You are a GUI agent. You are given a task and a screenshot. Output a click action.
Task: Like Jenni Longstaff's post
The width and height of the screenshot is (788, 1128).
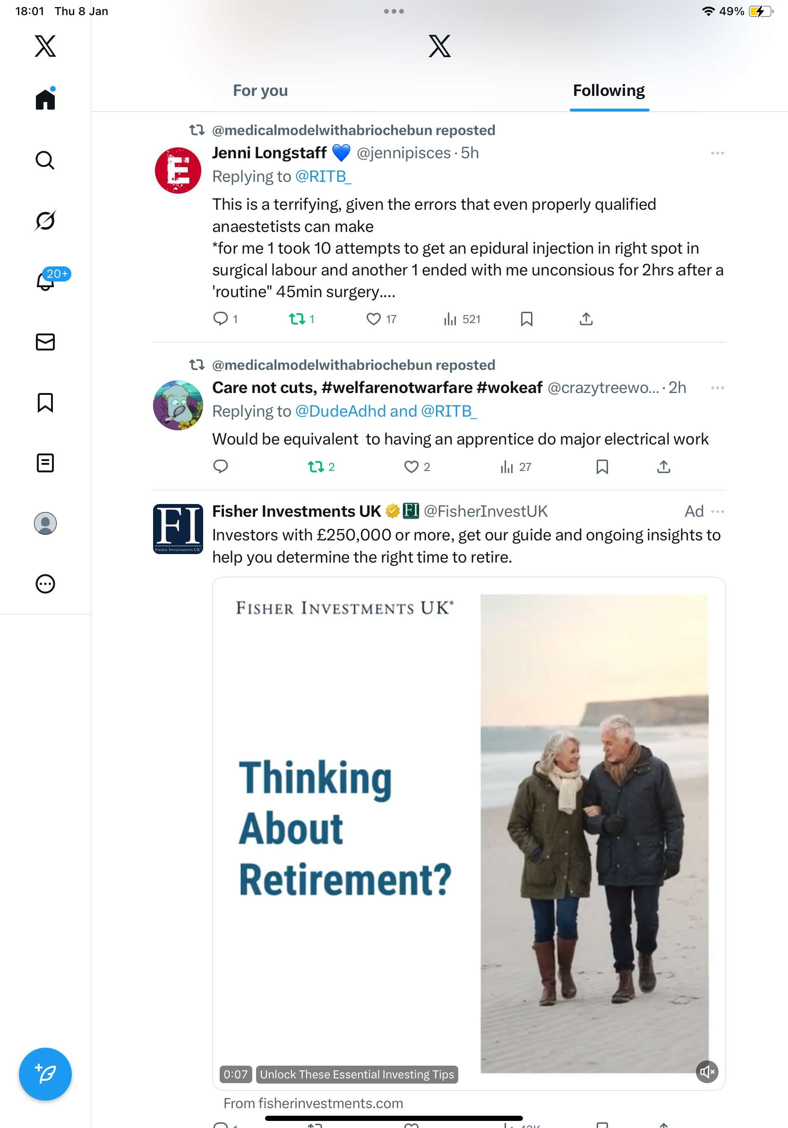point(373,319)
